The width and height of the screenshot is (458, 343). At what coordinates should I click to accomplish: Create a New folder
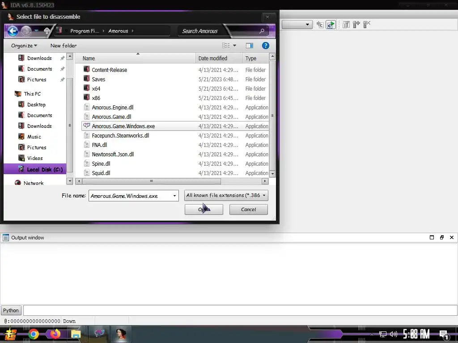coord(64,46)
